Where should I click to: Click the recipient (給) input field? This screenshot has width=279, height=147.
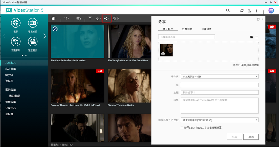[220, 85]
